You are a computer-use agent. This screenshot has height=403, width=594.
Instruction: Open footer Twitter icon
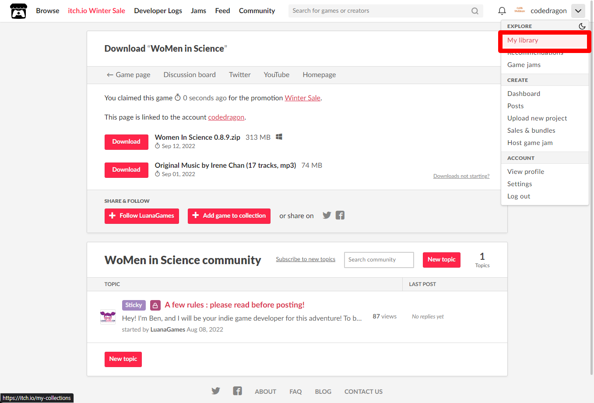216,391
